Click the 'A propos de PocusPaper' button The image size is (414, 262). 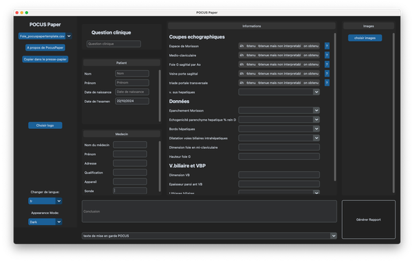pyautogui.click(x=45, y=47)
